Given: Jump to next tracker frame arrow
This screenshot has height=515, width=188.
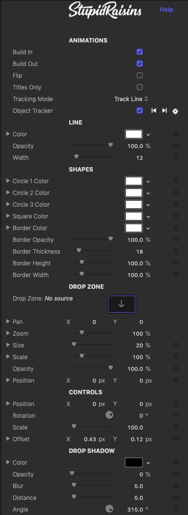Looking at the screenshot, I should coord(165,111).
